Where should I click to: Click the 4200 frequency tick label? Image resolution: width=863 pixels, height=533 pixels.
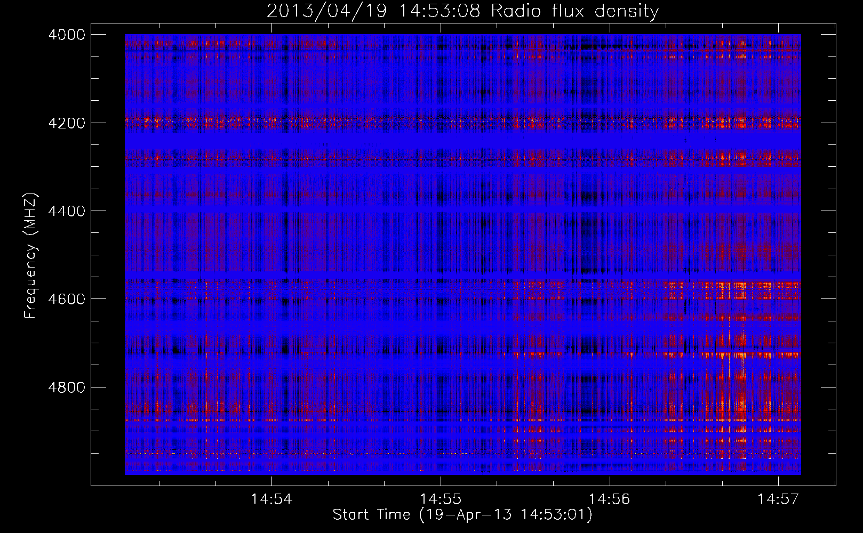[x=67, y=123]
